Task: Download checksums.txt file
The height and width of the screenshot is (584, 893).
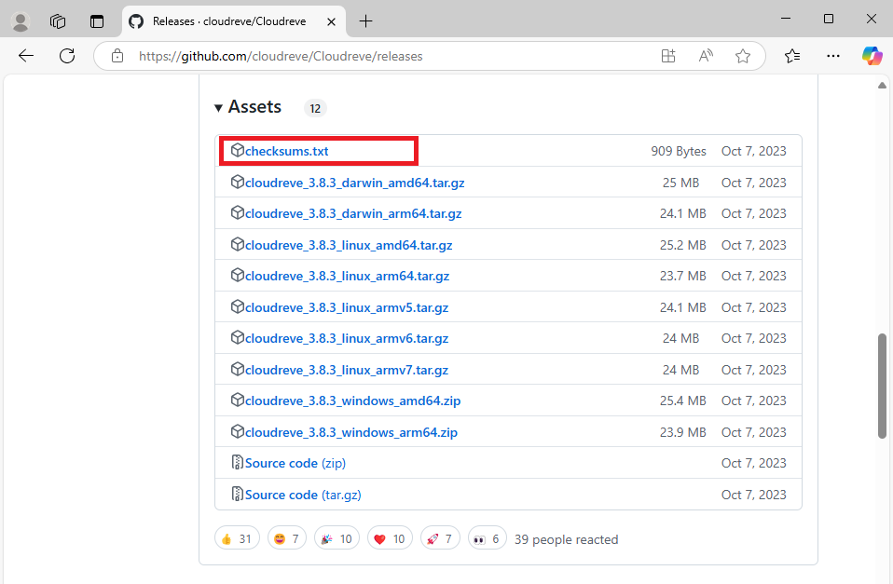Action: tap(286, 152)
